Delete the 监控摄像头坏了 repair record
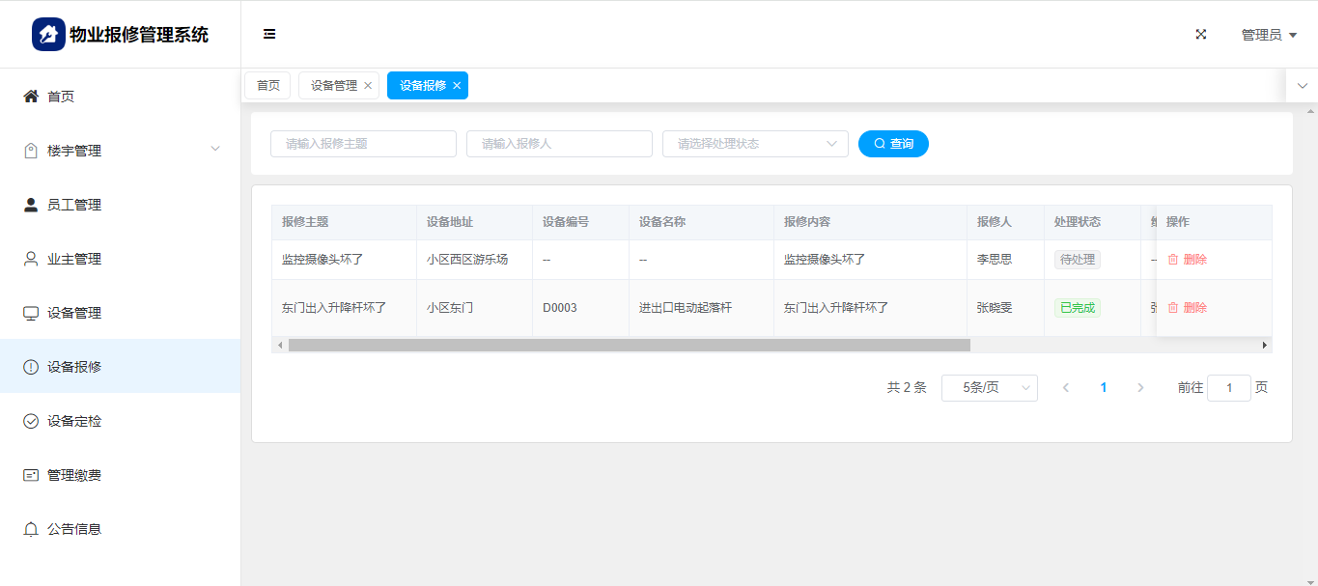Viewport: 1318px width, 586px height. point(1188,260)
